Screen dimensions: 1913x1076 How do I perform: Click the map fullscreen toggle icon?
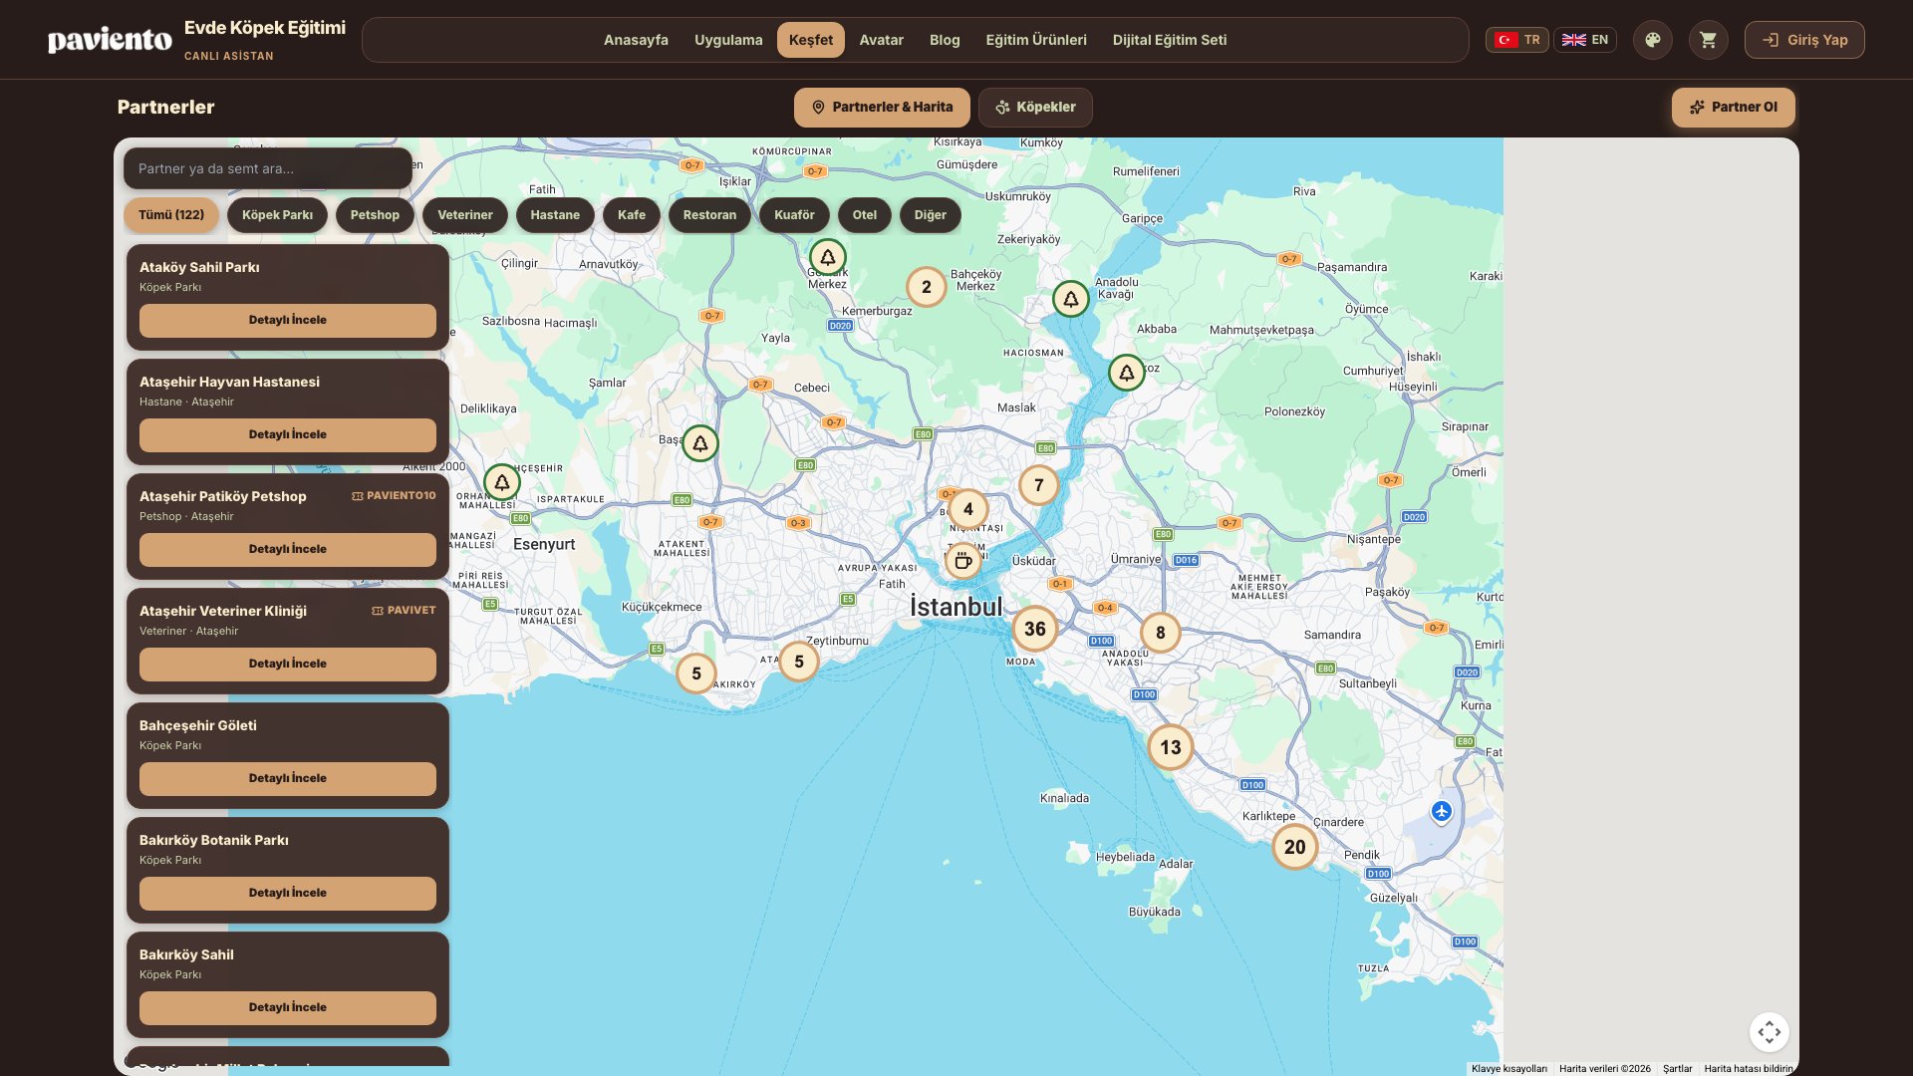click(1770, 1032)
